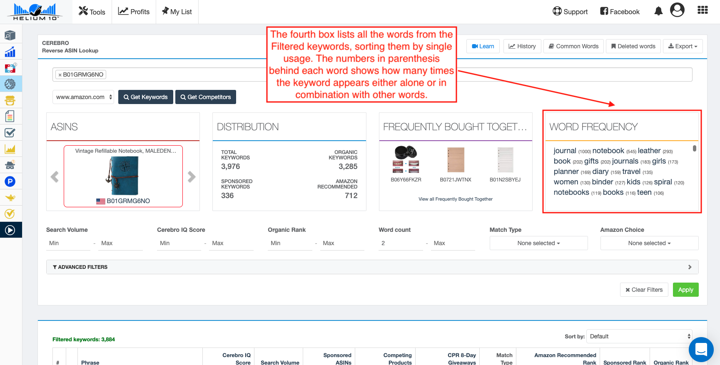Viewport: 720px width, 365px height.
Task: Click the green Apply button
Action: [685, 290]
